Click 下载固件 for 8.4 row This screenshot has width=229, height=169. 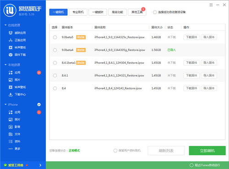pyautogui.click(x=191, y=88)
